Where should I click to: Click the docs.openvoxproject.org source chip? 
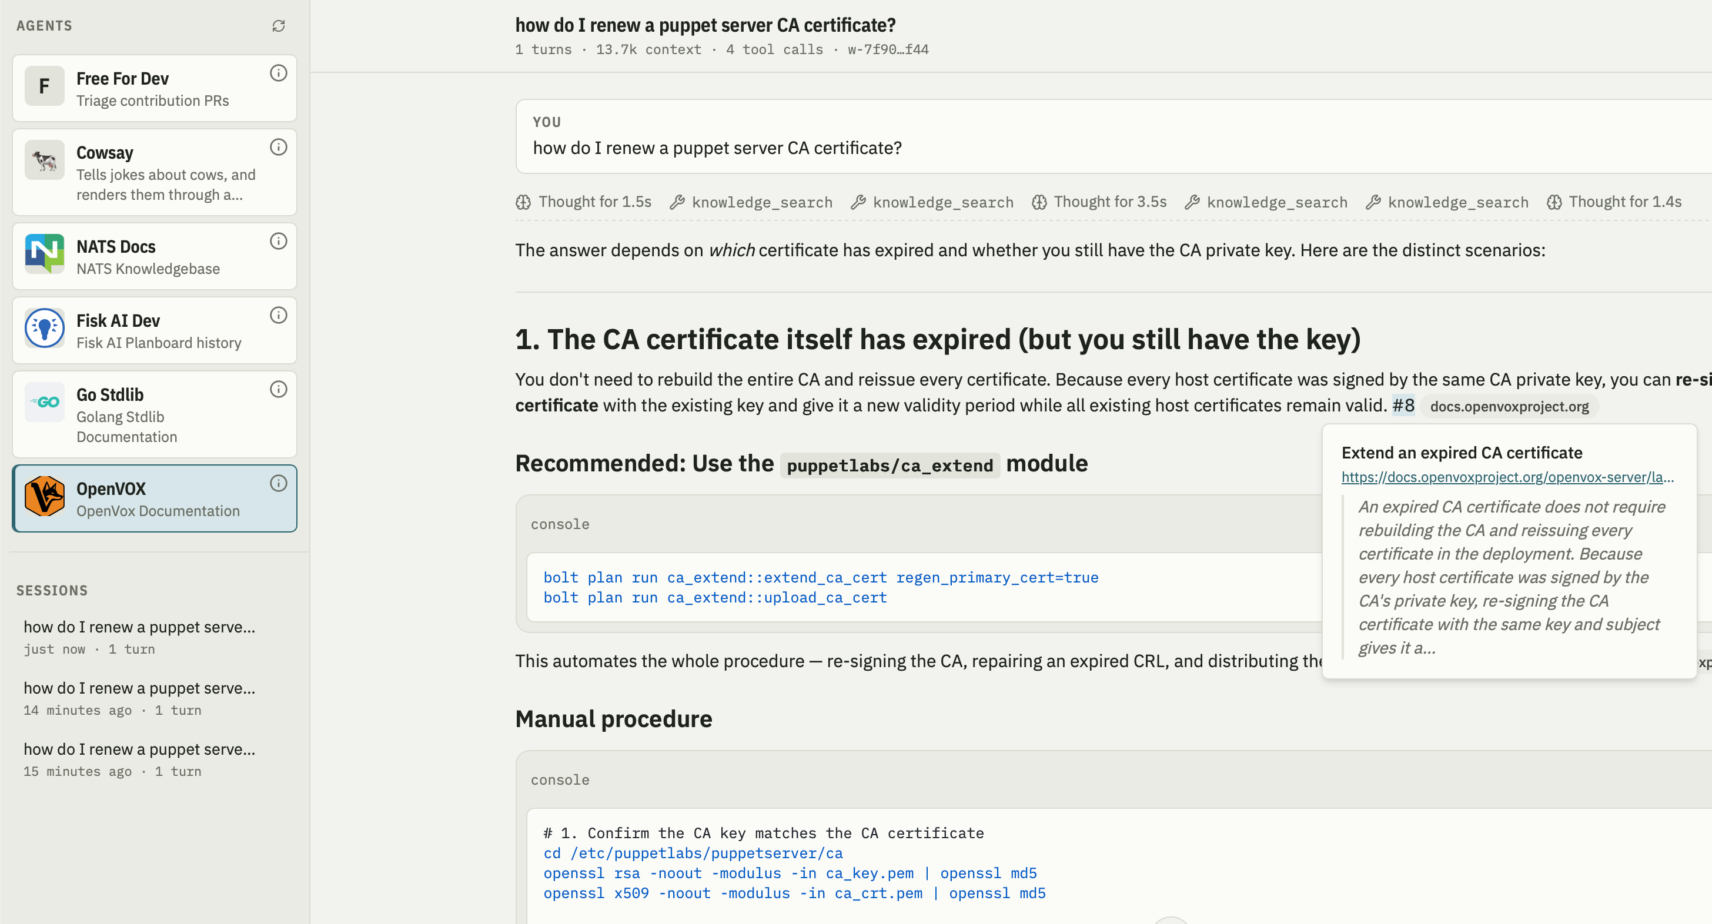pos(1509,407)
